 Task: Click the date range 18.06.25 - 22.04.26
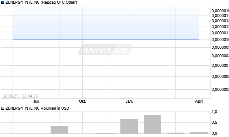[20, 96]
